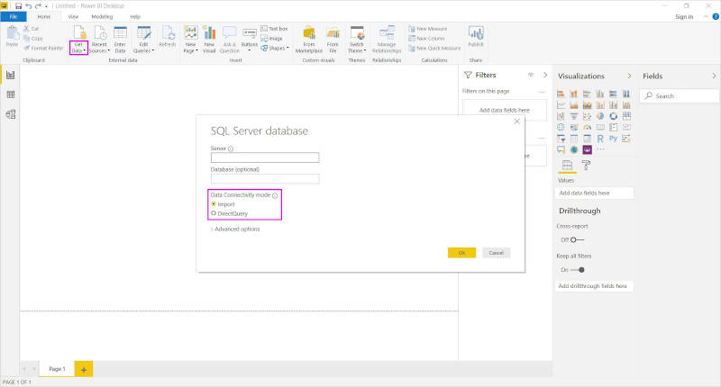721x387 pixels.
Task: Switch to the View ribbon tab
Action: [x=74, y=17]
